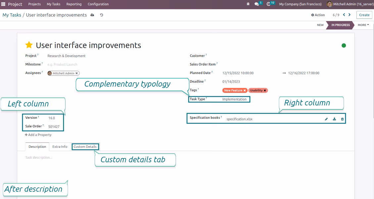Screen dimensions: 374x199
Task: Go to next record arrow
Action: point(350,15)
